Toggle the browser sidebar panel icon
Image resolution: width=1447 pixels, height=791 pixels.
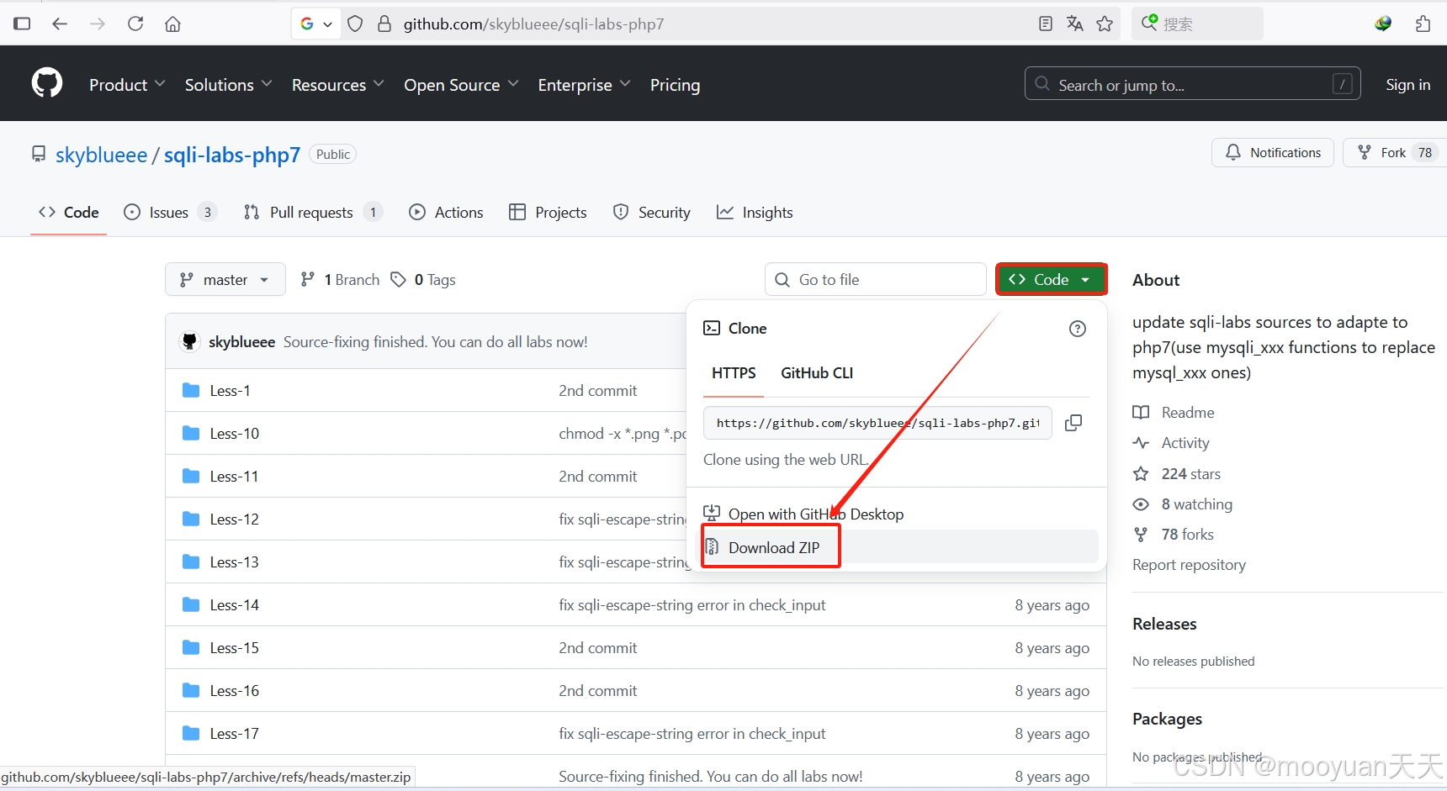tap(23, 24)
